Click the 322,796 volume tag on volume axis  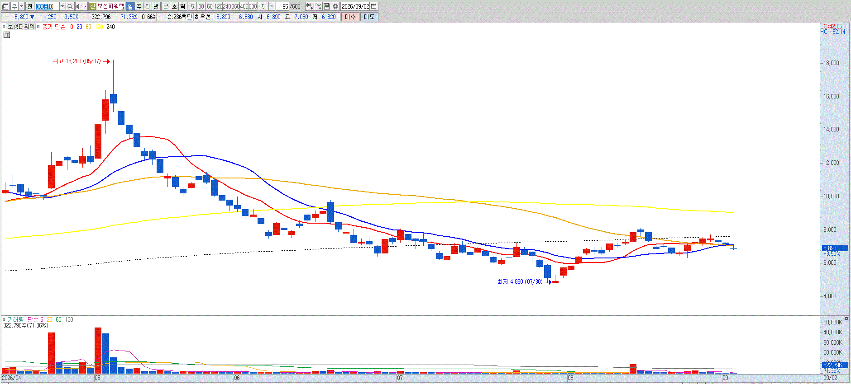coord(835,365)
